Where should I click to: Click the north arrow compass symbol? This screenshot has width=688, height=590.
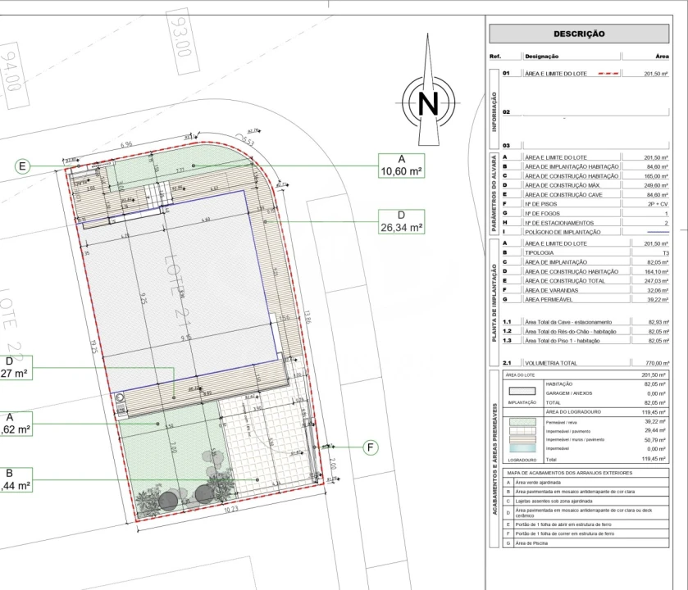point(427,103)
